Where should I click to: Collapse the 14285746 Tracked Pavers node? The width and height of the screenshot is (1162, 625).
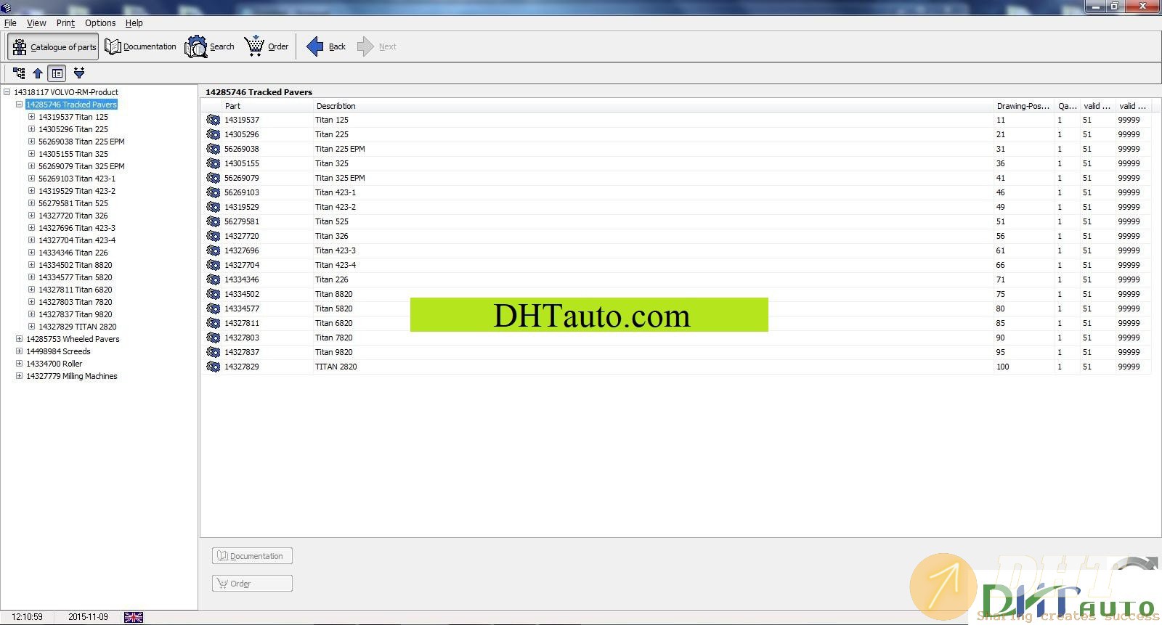19,105
